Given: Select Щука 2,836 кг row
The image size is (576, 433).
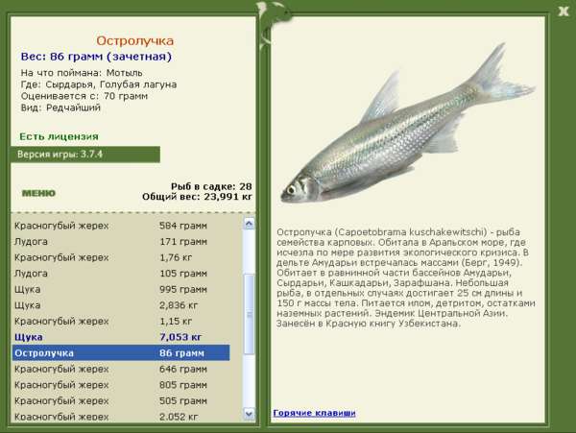Looking at the screenshot, I should pos(121,305).
